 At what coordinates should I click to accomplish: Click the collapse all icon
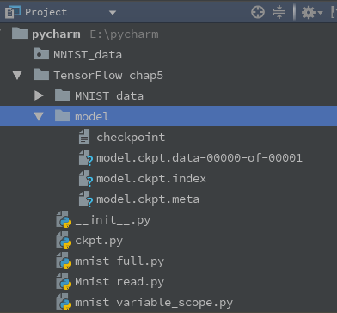coord(279,12)
